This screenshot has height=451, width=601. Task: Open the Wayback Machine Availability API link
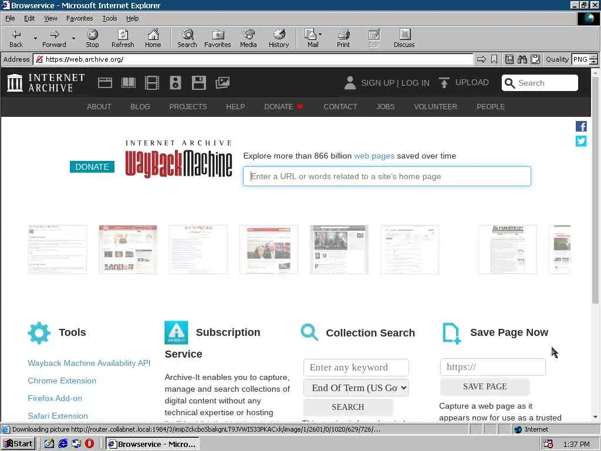[89, 363]
